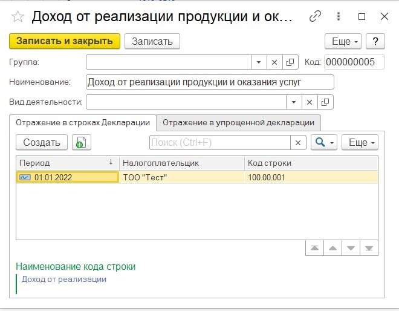Click into the Наименование text field
399x311 pixels.
click(210, 82)
